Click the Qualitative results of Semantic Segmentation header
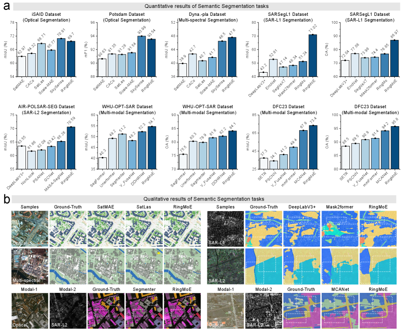The image size is (403, 332). pos(203,199)
